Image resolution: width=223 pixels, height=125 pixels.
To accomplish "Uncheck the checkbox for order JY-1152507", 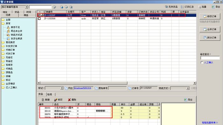I will point(39,15).
